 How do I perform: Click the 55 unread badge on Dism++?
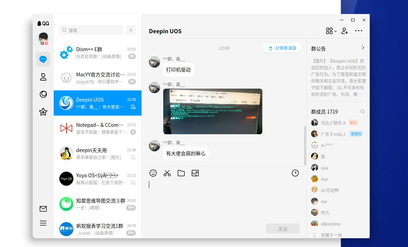pyautogui.click(x=132, y=56)
